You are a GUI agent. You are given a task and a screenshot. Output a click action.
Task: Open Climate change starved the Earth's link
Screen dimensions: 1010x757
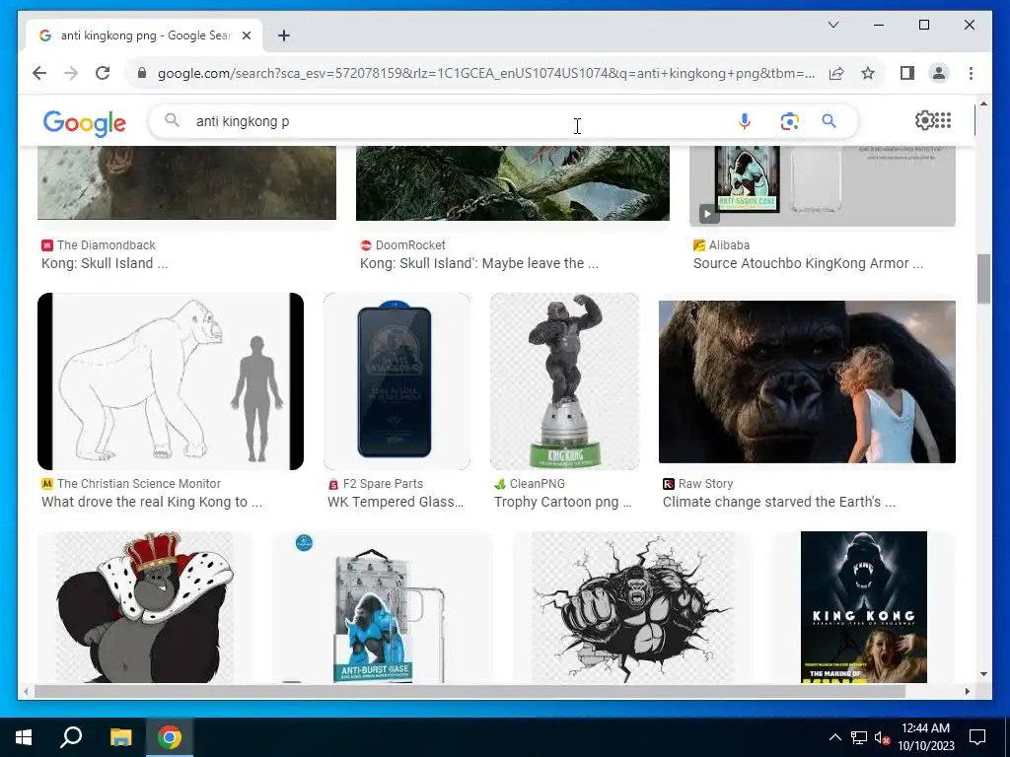(779, 502)
